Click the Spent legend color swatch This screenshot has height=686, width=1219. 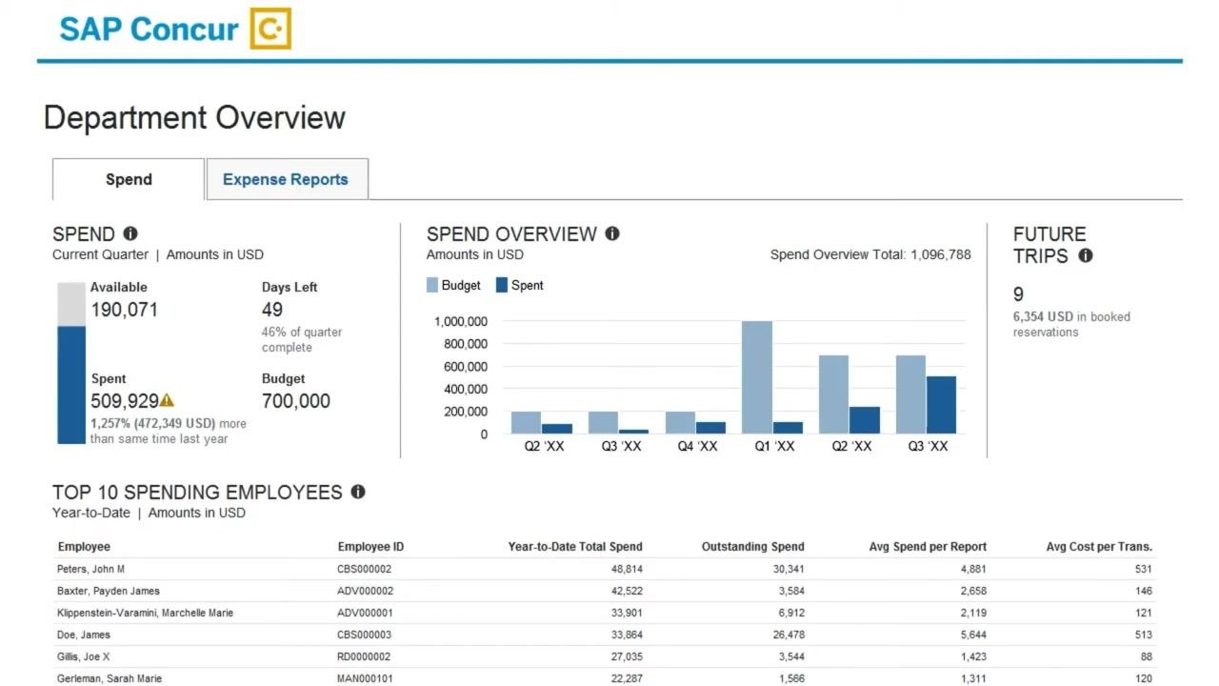click(502, 285)
